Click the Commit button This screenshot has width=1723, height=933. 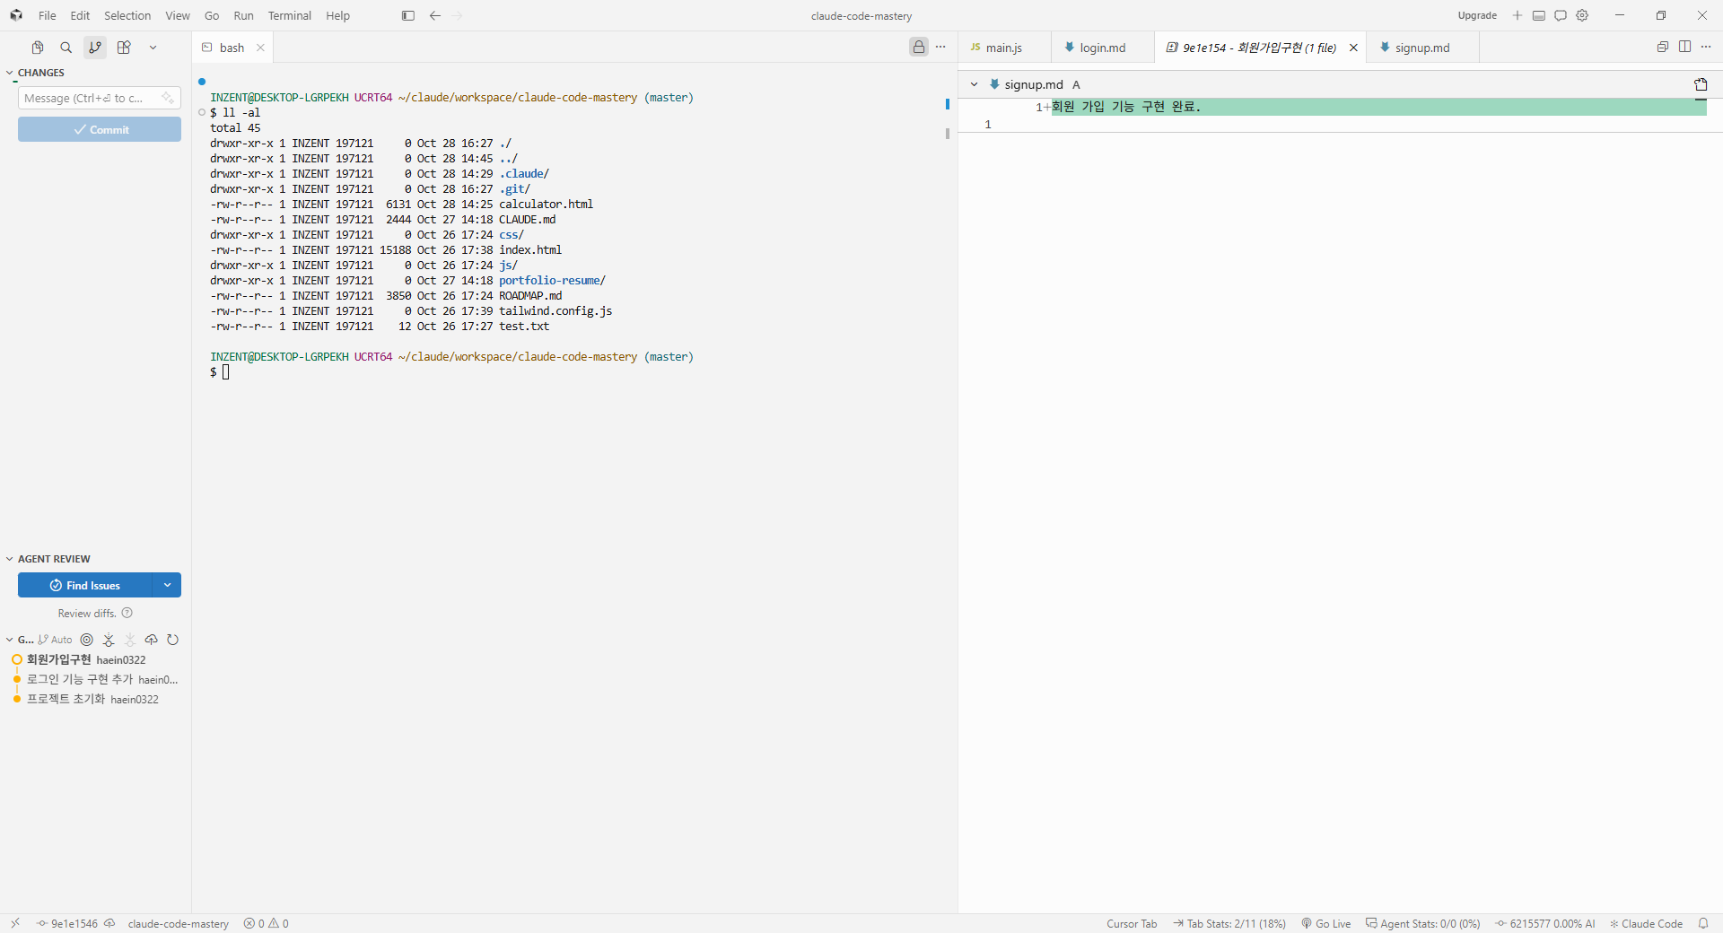coord(100,130)
